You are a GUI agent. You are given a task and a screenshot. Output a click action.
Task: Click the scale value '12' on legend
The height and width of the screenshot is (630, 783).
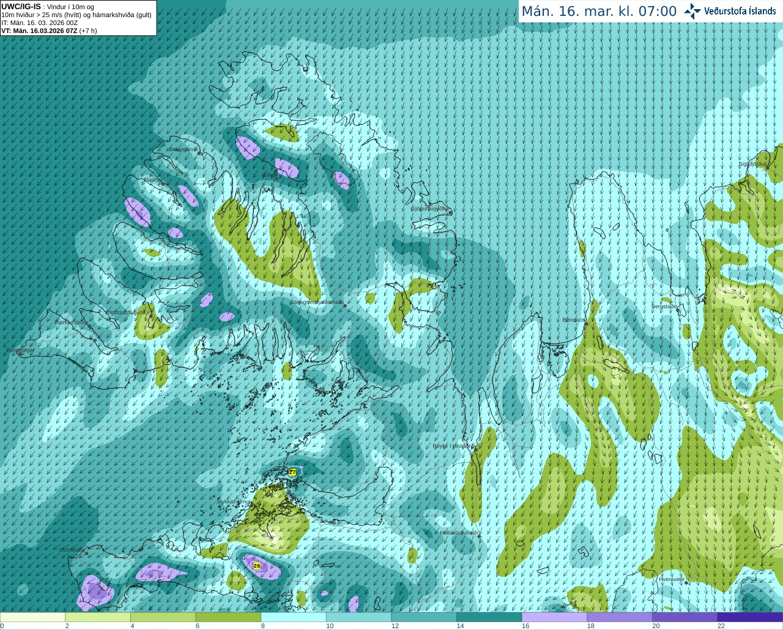[395, 626]
